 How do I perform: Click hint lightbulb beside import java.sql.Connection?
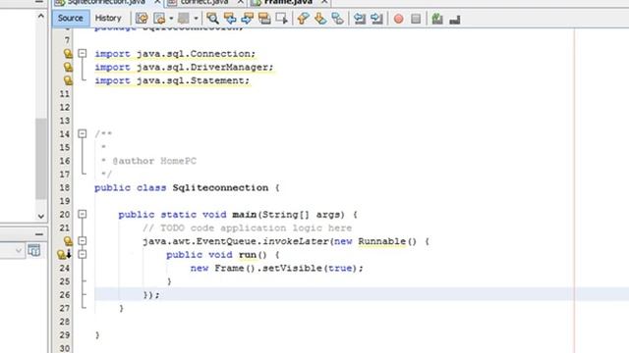68,53
